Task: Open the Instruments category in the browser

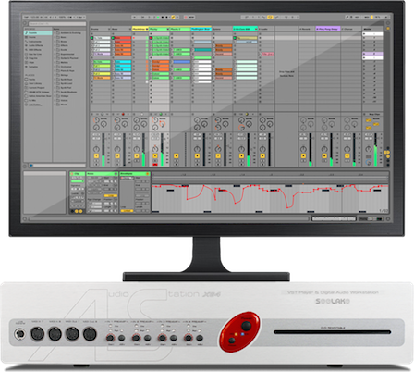Action: (35, 42)
